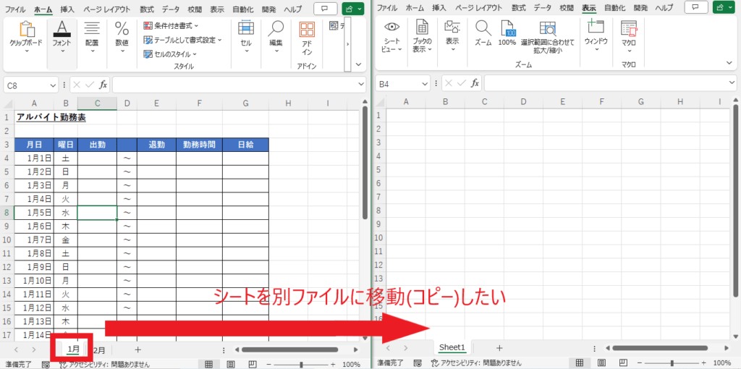
Task: Switch right window to Page Layout view
Action: pyautogui.click(x=601, y=363)
